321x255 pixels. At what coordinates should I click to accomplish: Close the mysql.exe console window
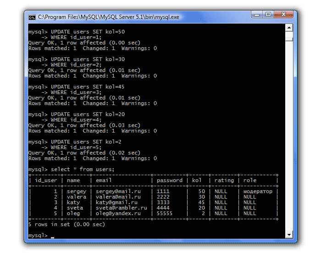(283, 15)
